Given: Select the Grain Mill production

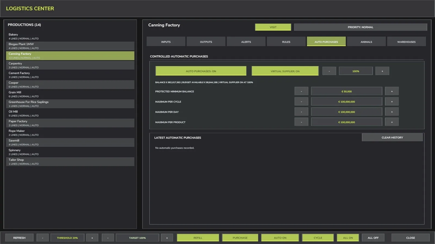Looking at the screenshot, I should [70, 94].
